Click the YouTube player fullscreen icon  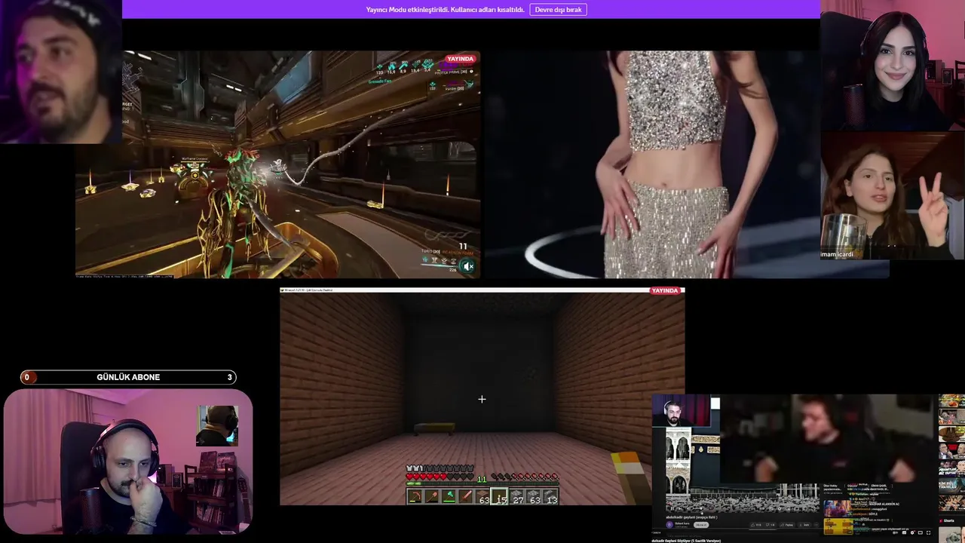click(928, 532)
